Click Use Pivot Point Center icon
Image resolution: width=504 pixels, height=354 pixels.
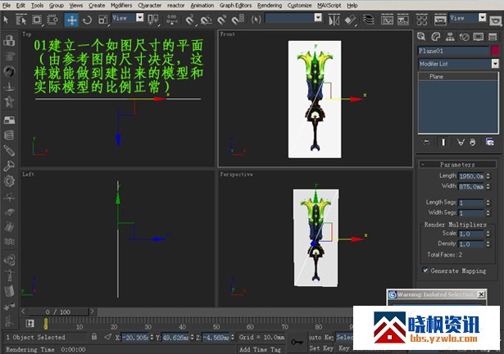[x=153, y=20]
